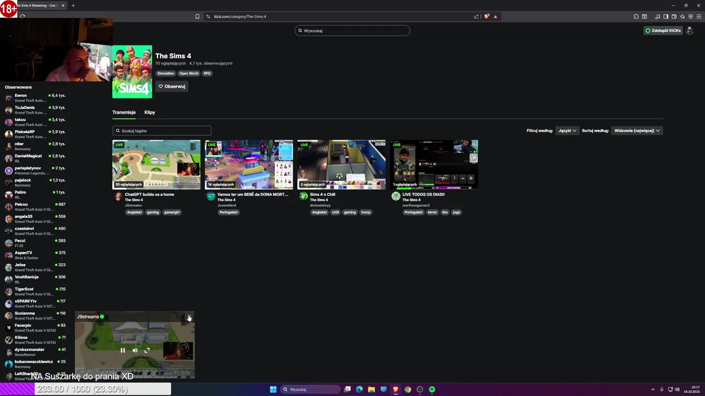Screen dimensions: 705x396
Task: Open the Brave Wallet icon
Action: pos(674,16)
